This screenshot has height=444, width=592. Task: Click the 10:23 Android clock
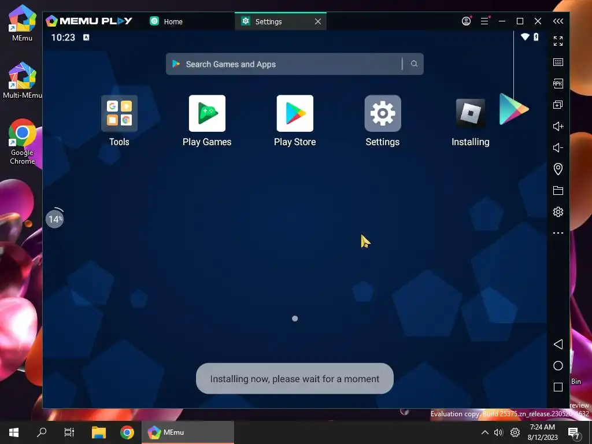pos(63,38)
